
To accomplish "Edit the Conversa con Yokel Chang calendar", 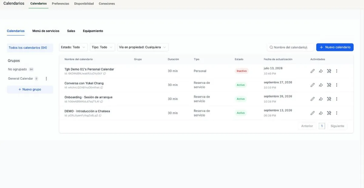I will tap(312, 85).
